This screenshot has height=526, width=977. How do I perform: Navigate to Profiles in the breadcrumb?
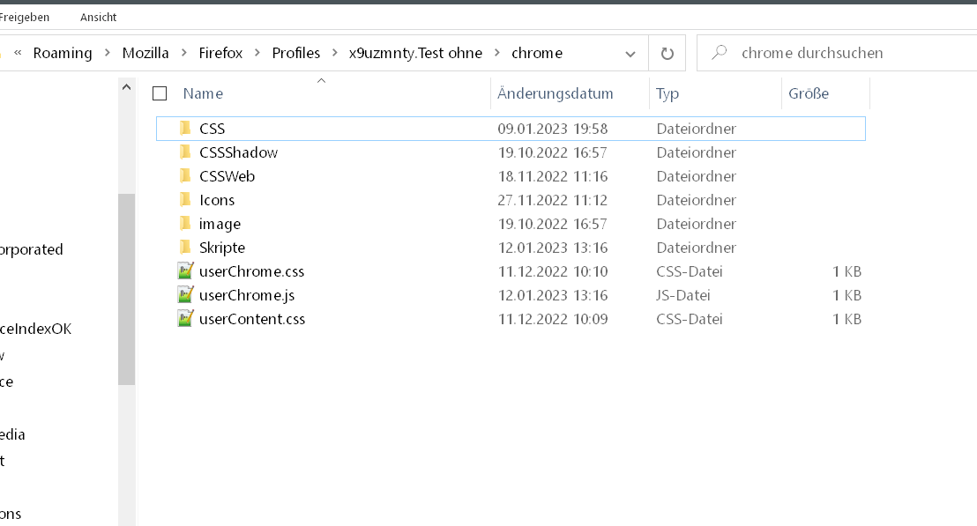pyautogui.click(x=295, y=53)
